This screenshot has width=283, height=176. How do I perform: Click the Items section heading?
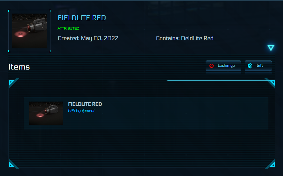[x=19, y=67]
